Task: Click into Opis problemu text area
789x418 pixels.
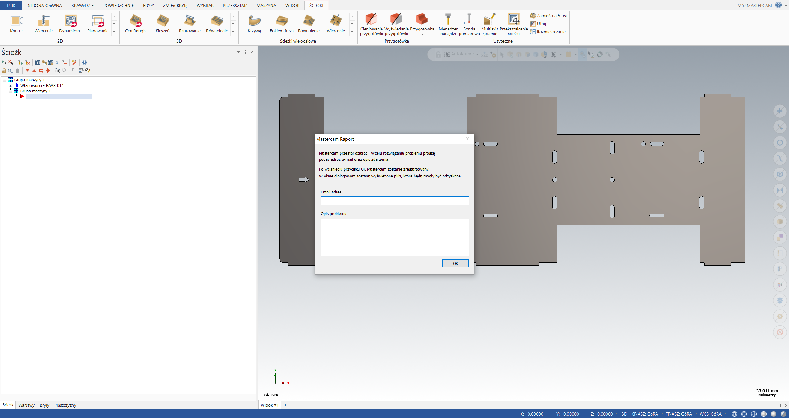Action: [x=395, y=237]
